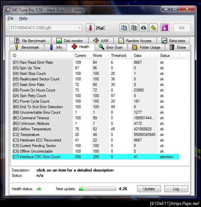Switch to the File Benchmark tab

(30, 41)
